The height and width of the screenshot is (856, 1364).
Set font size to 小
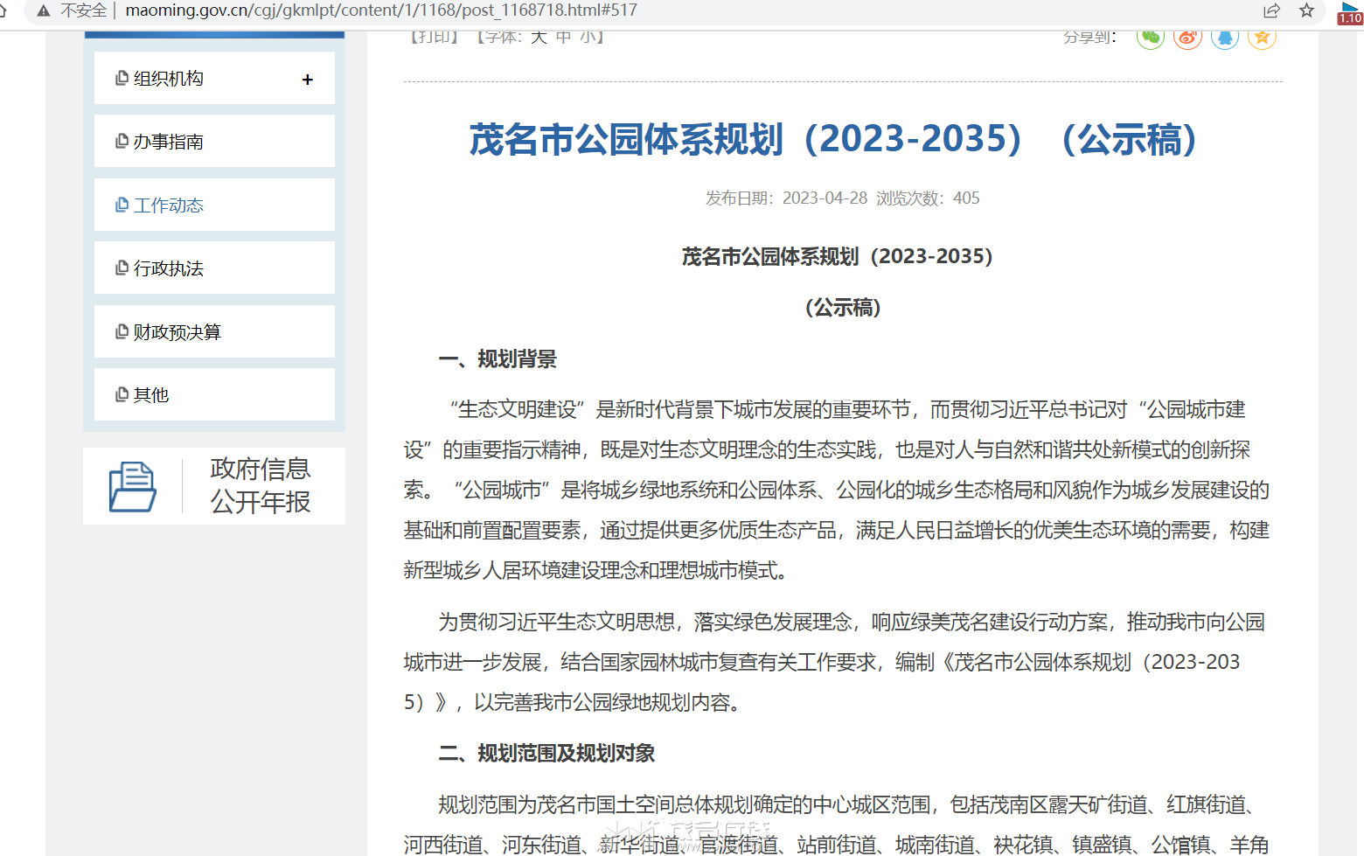[x=588, y=37]
